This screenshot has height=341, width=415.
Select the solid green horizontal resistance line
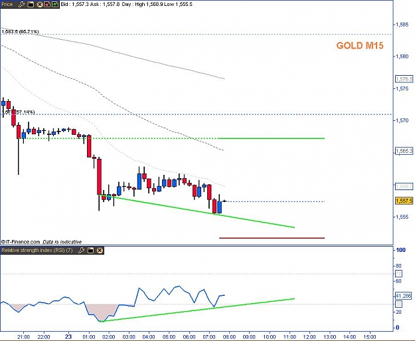coord(272,138)
